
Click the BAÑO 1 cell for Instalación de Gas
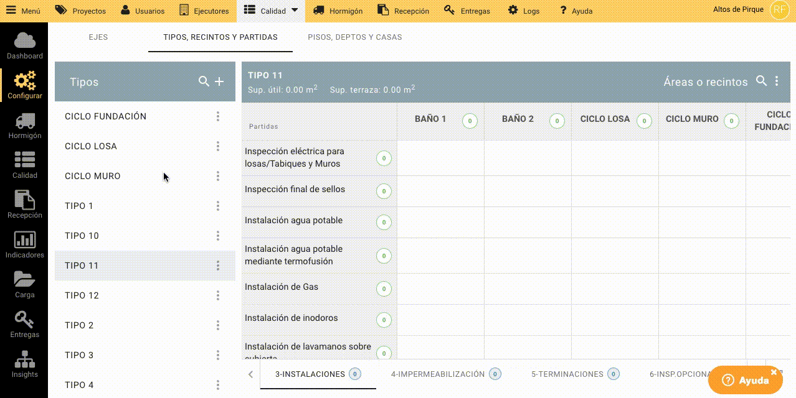coord(440,289)
